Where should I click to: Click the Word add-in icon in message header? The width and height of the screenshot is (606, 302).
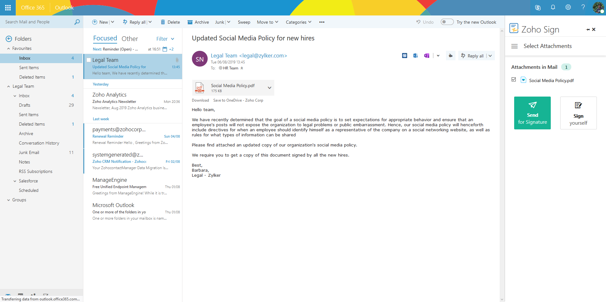pos(405,56)
